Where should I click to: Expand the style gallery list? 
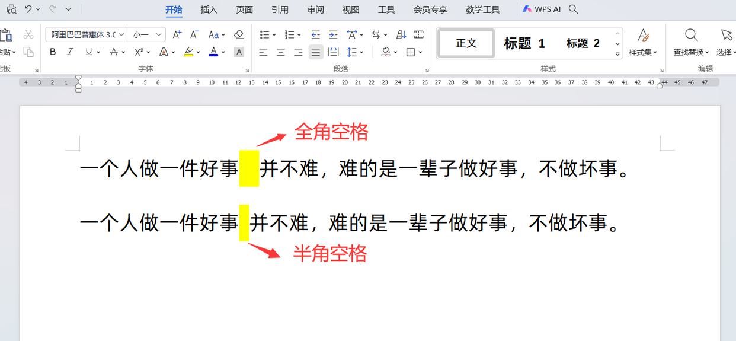pos(617,54)
